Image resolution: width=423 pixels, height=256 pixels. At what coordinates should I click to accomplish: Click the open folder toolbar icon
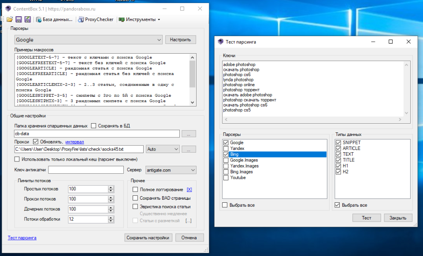[x=10, y=19]
